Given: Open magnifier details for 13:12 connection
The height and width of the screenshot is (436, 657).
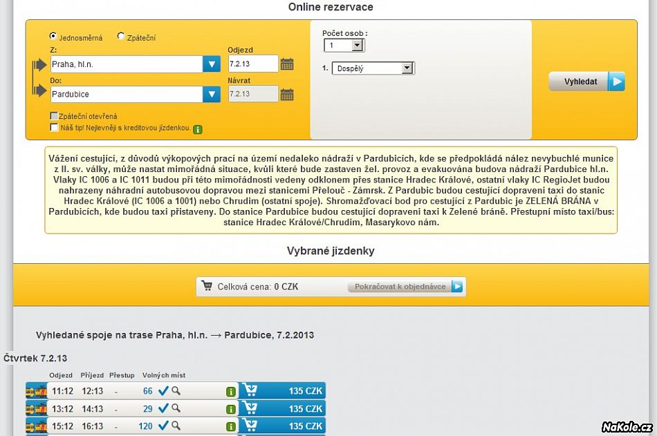Looking at the screenshot, I should coord(176,408).
